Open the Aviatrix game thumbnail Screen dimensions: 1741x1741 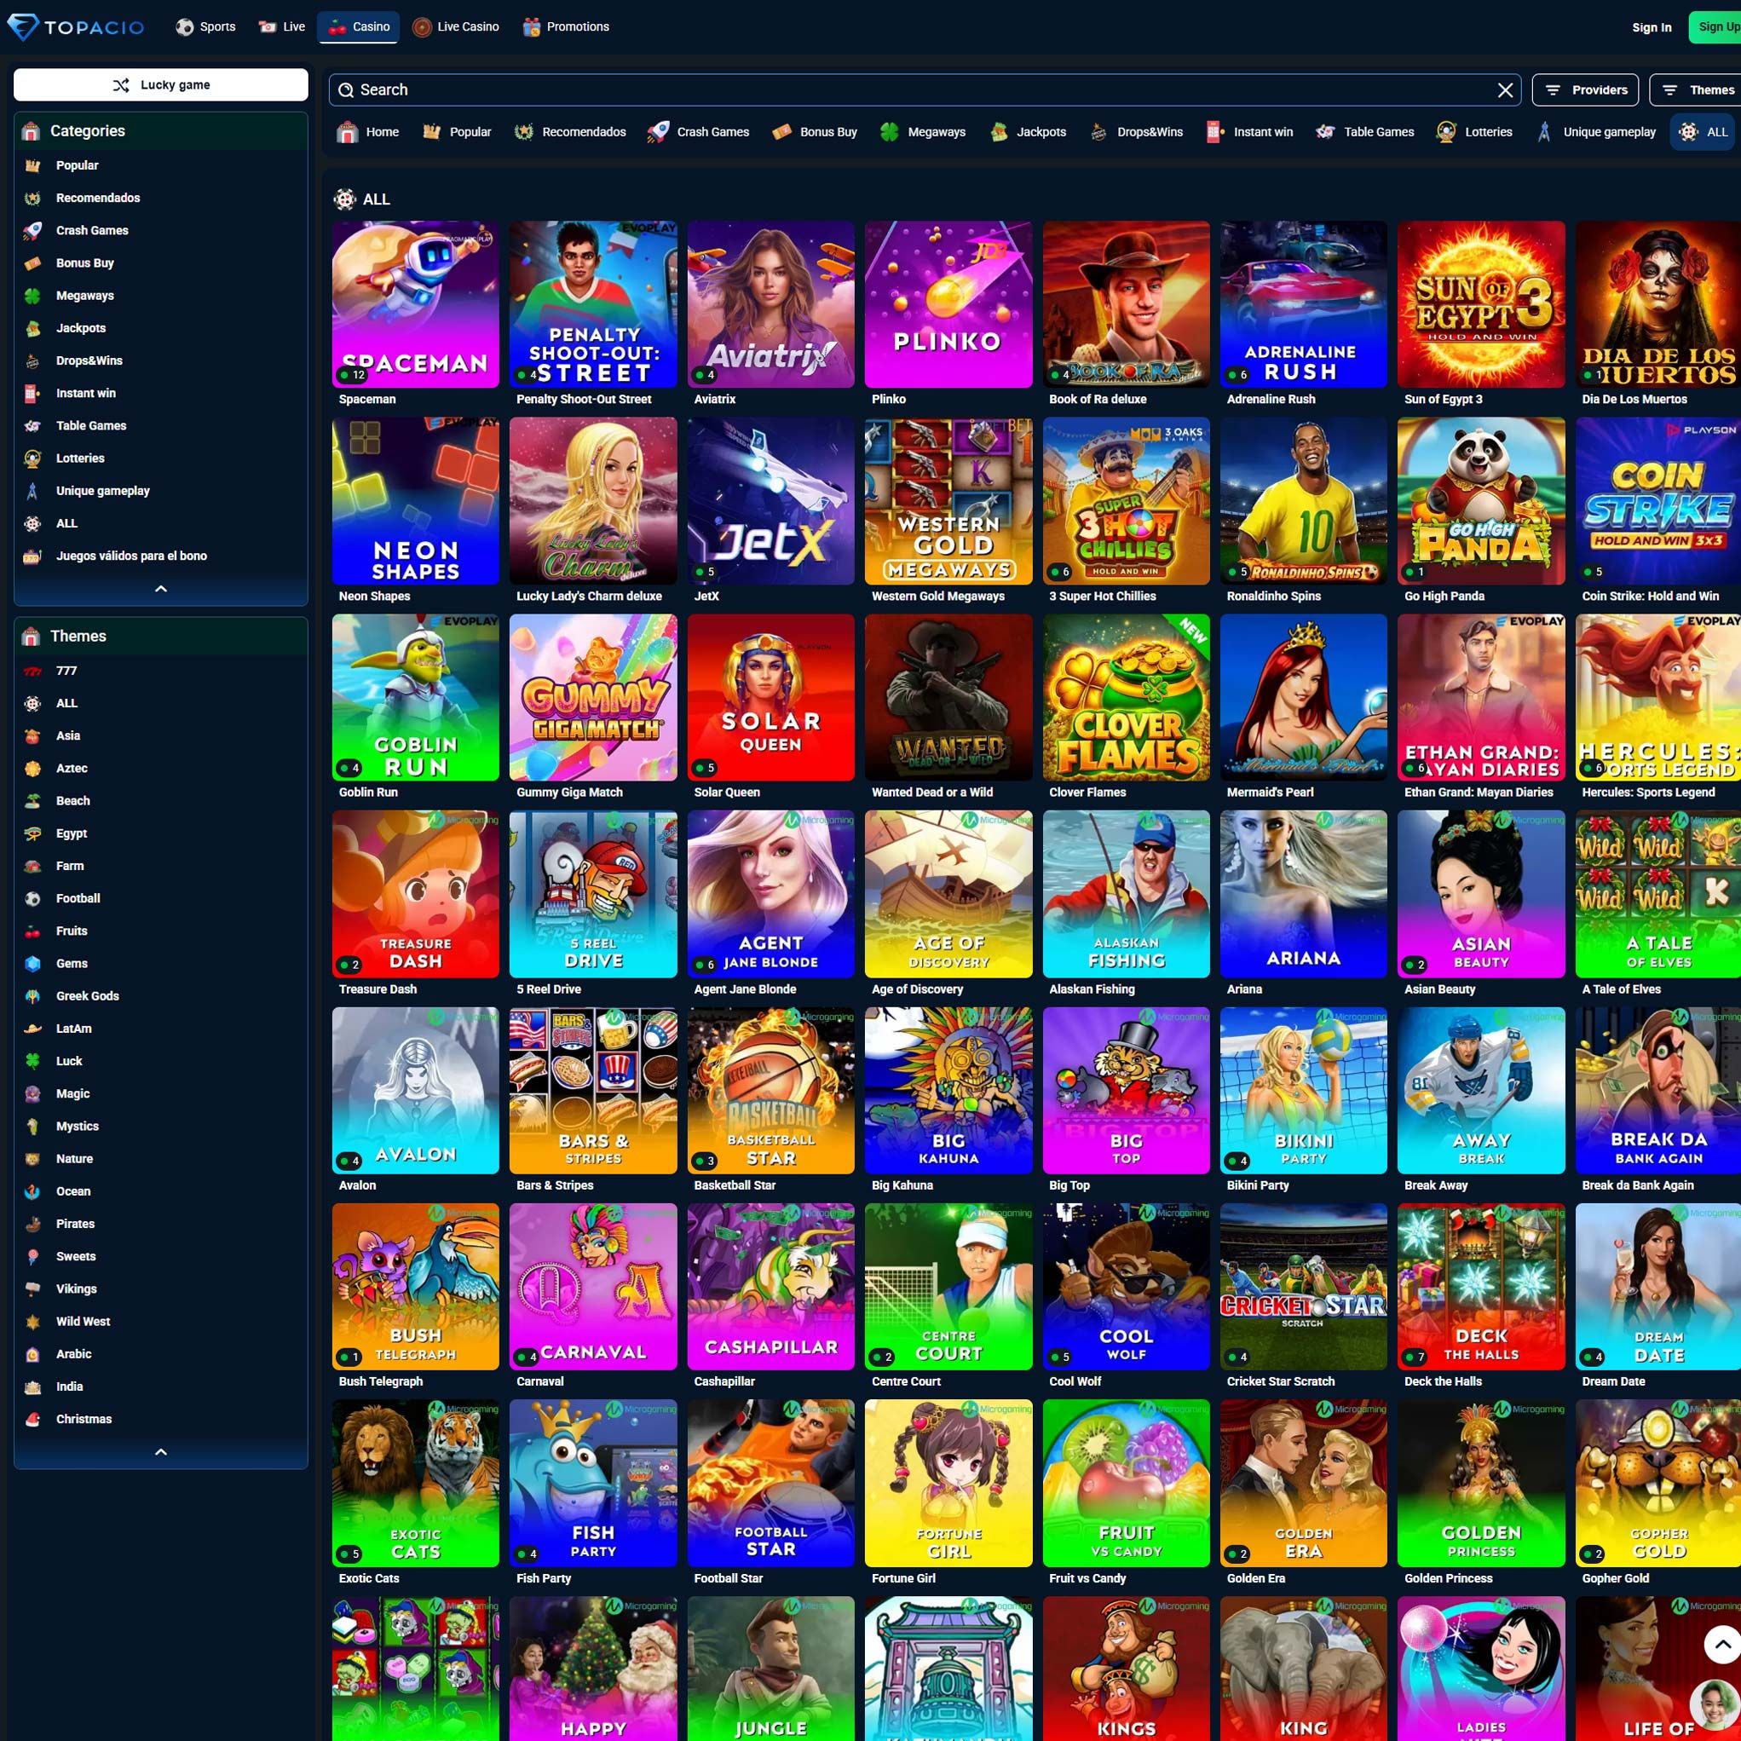click(770, 304)
